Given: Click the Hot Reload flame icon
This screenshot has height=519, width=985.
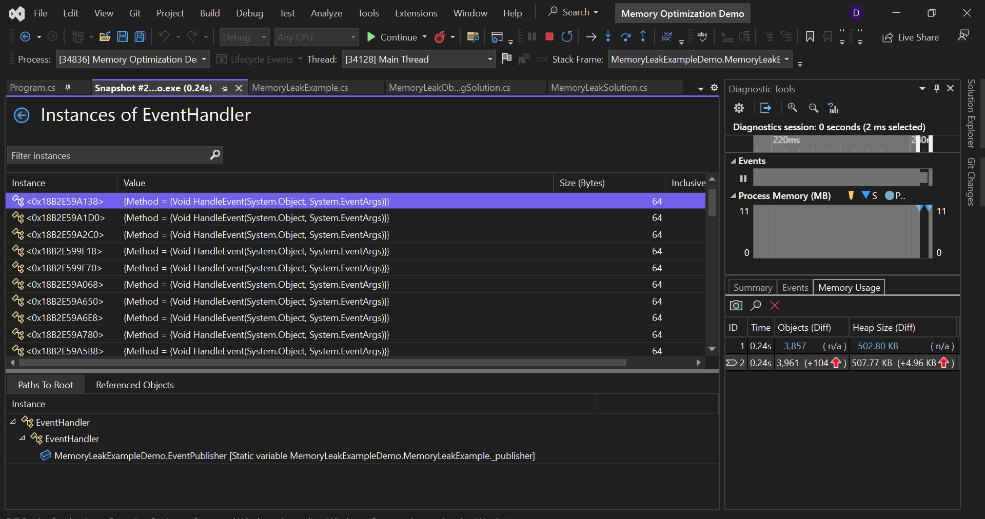Looking at the screenshot, I should 440,36.
